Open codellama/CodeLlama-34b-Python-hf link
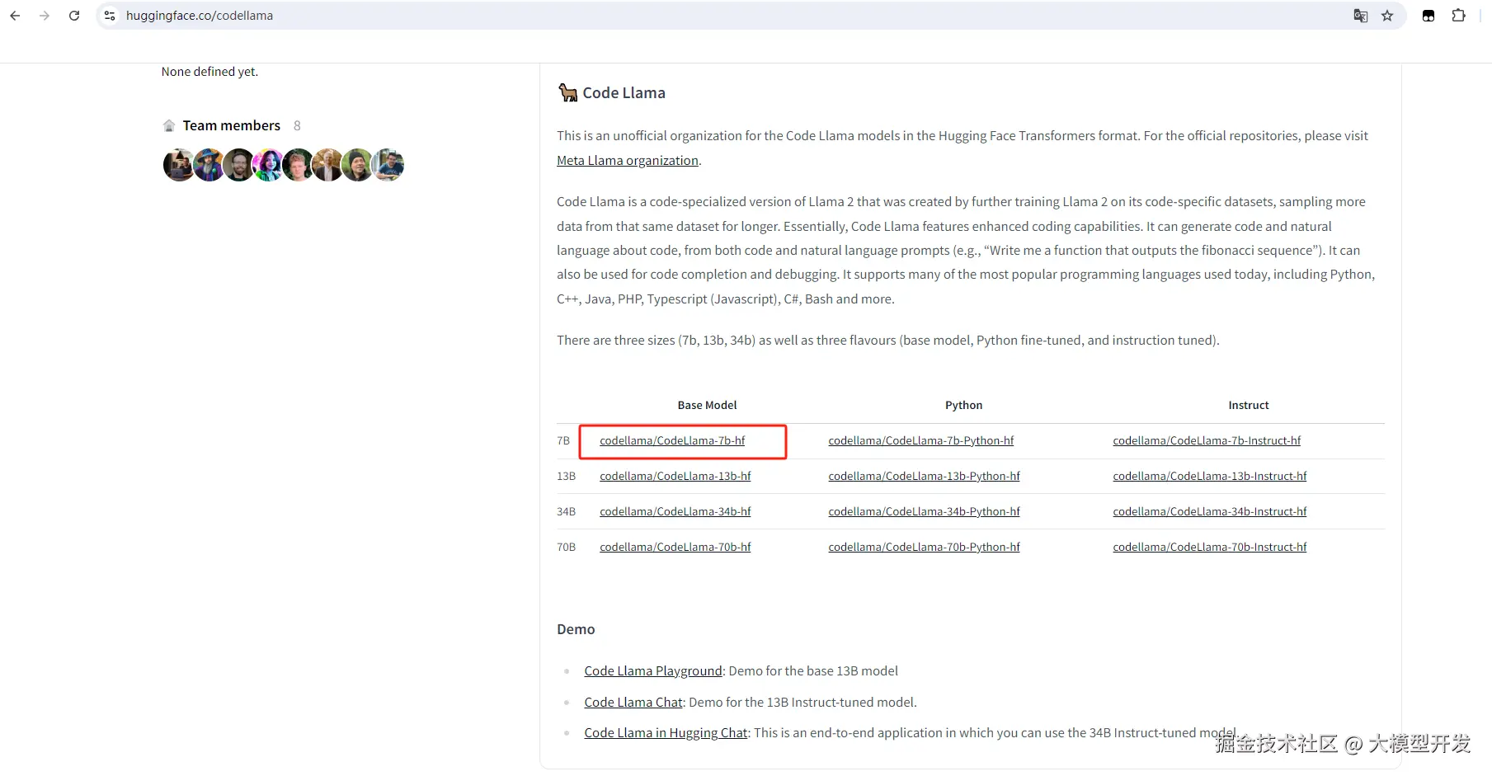The height and width of the screenshot is (776, 1492). tap(925, 512)
